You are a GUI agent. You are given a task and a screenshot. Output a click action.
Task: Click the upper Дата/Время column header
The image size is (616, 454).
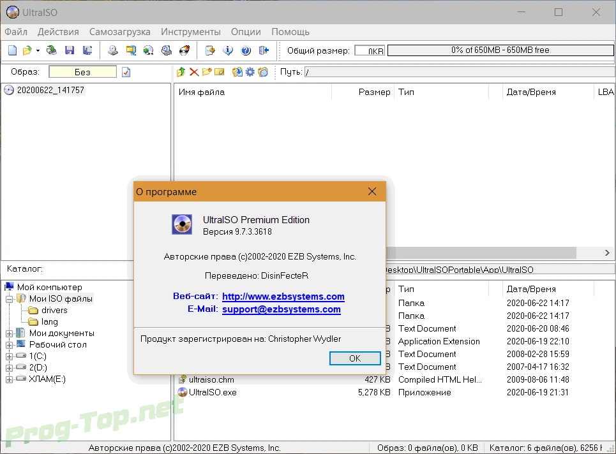coord(547,92)
